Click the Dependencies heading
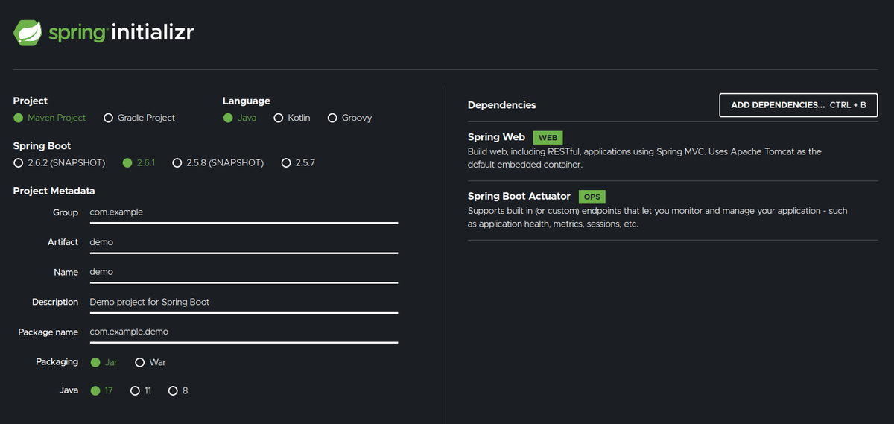 pyautogui.click(x=502, y=105)
